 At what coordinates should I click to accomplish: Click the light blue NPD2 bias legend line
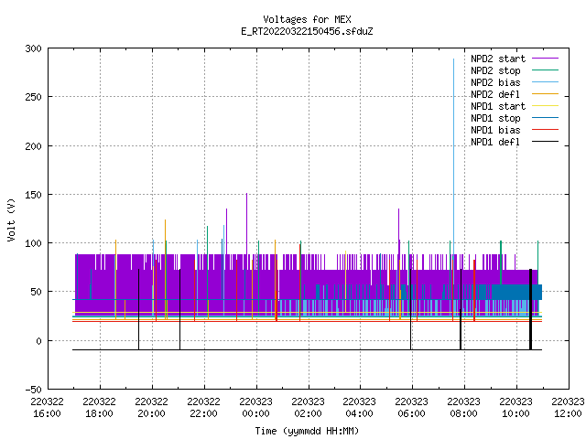pos(546,82)
